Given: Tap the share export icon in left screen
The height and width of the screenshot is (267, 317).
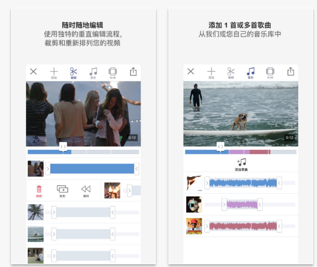Looking at the screenshot, I should pos(133,72).
